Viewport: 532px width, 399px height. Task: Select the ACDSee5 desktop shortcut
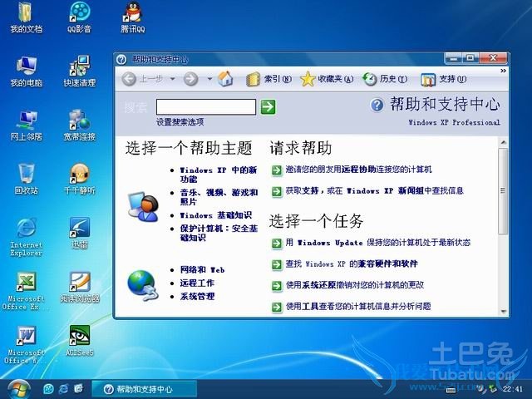(x=80, y=341)
